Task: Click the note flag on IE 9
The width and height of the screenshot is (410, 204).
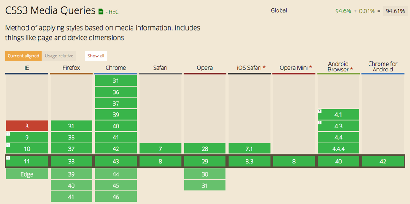Action: click(x=8, y=134)
